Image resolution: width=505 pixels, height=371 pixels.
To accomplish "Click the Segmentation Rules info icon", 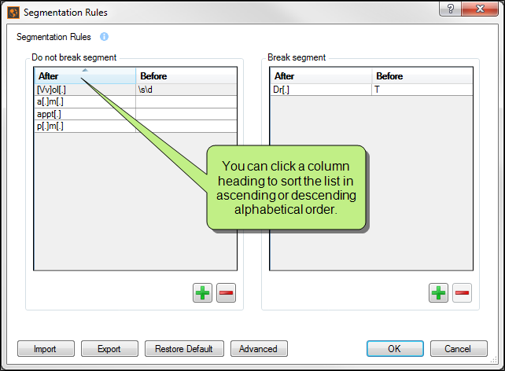I will 104,37.
